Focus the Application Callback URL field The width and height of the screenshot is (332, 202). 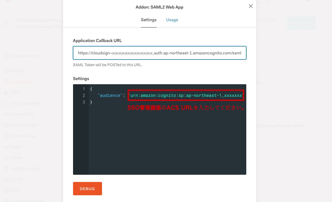[x=160, y=53]
